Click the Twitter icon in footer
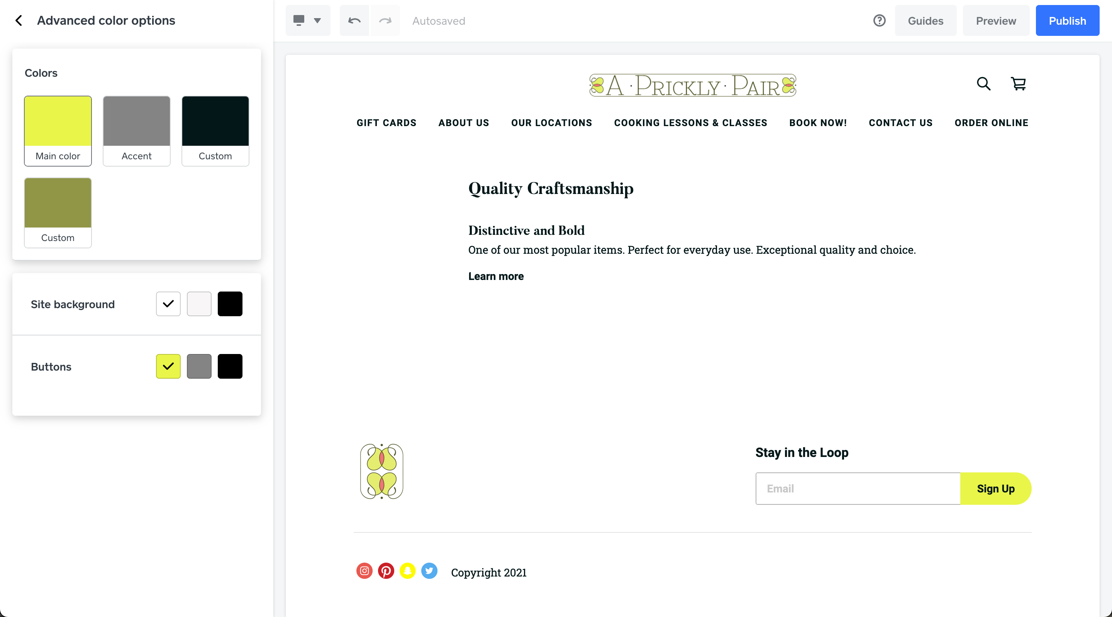 [429, 571]
